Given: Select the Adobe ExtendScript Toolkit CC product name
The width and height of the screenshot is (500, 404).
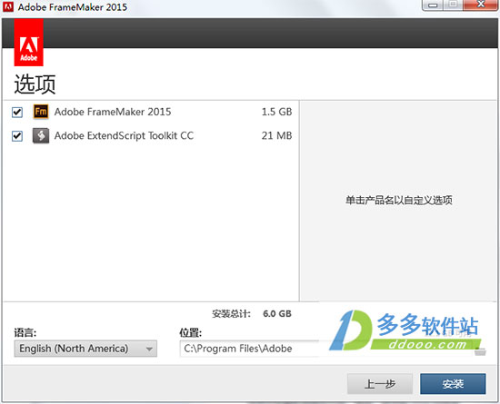Looking at the screenshot, I should tap(124, 135).
